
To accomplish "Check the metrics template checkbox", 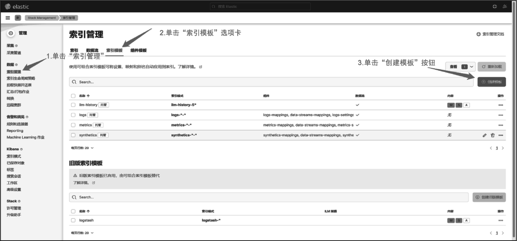I will 73,125.
